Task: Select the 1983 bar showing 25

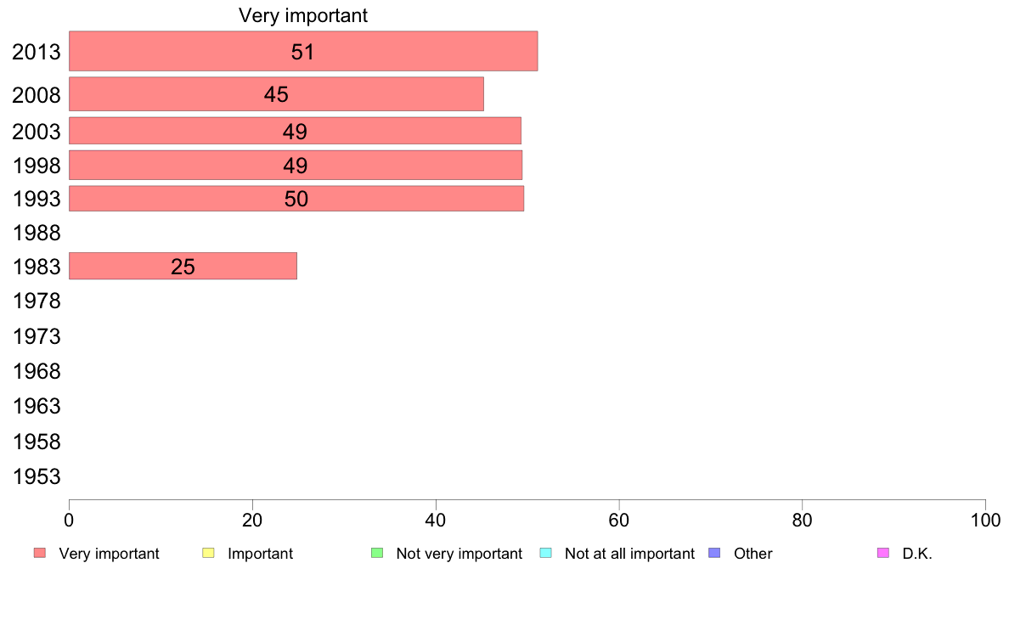Action: point(183,266)
